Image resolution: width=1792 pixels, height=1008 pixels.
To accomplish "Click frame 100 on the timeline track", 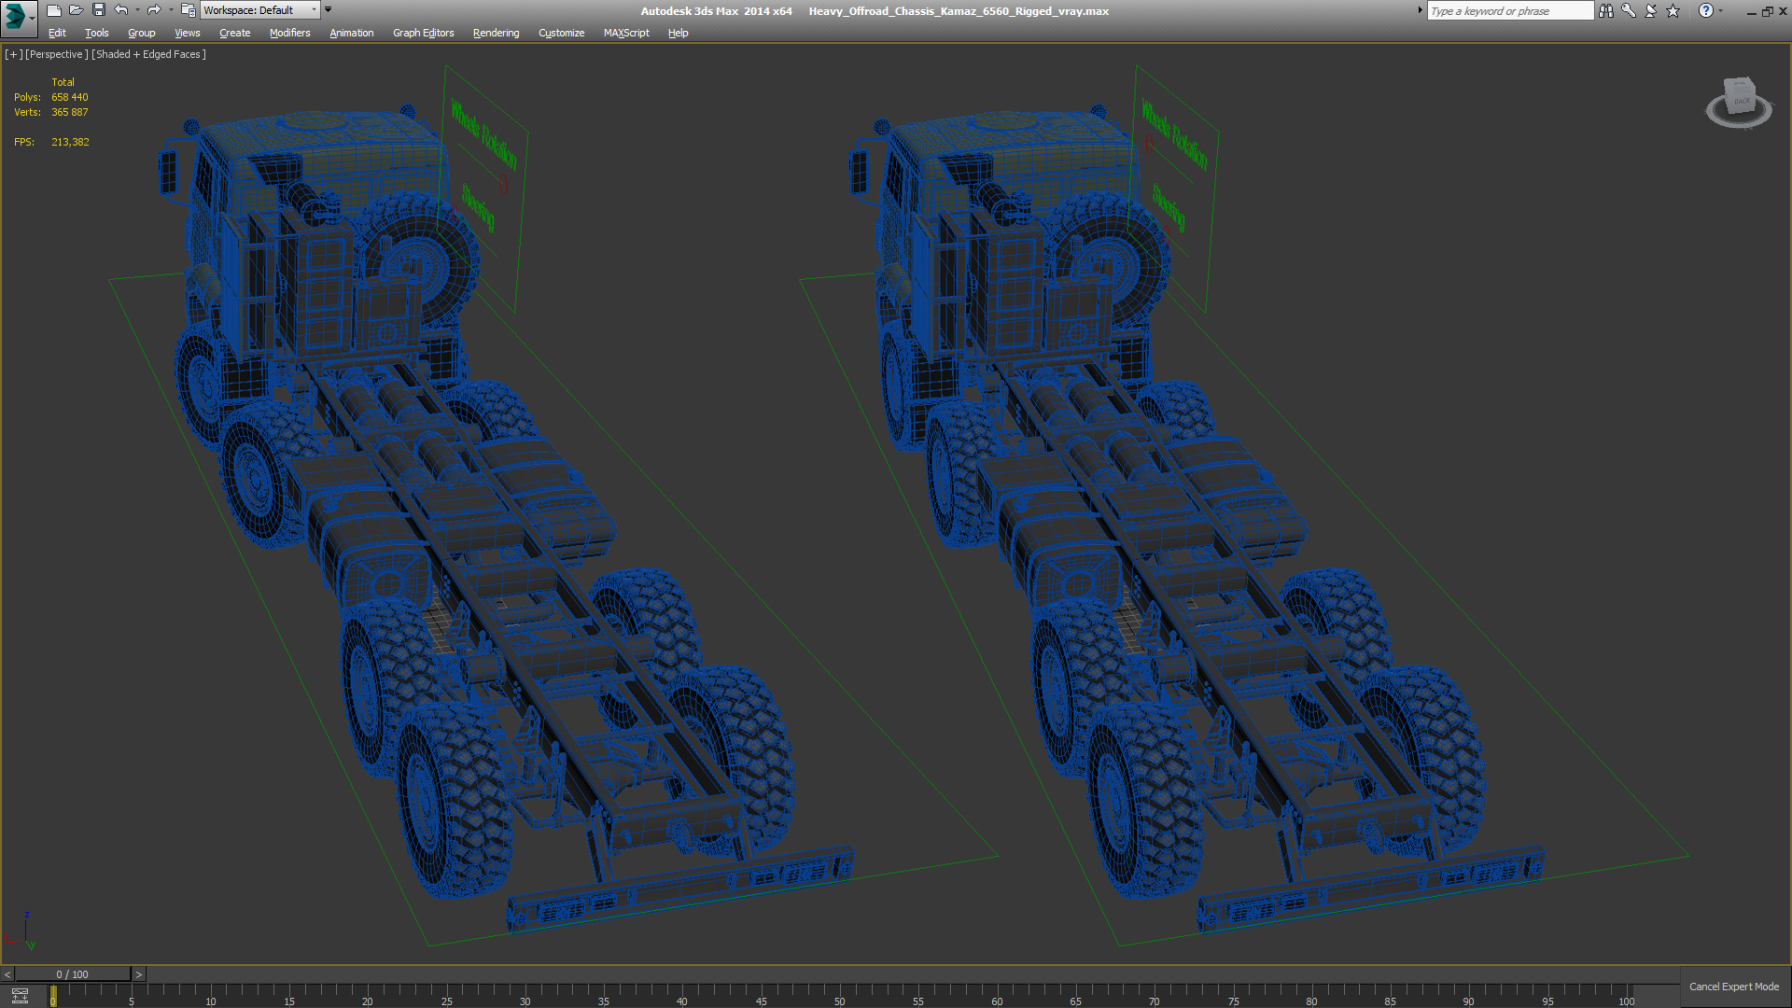I will click(x=1627, y=996).
